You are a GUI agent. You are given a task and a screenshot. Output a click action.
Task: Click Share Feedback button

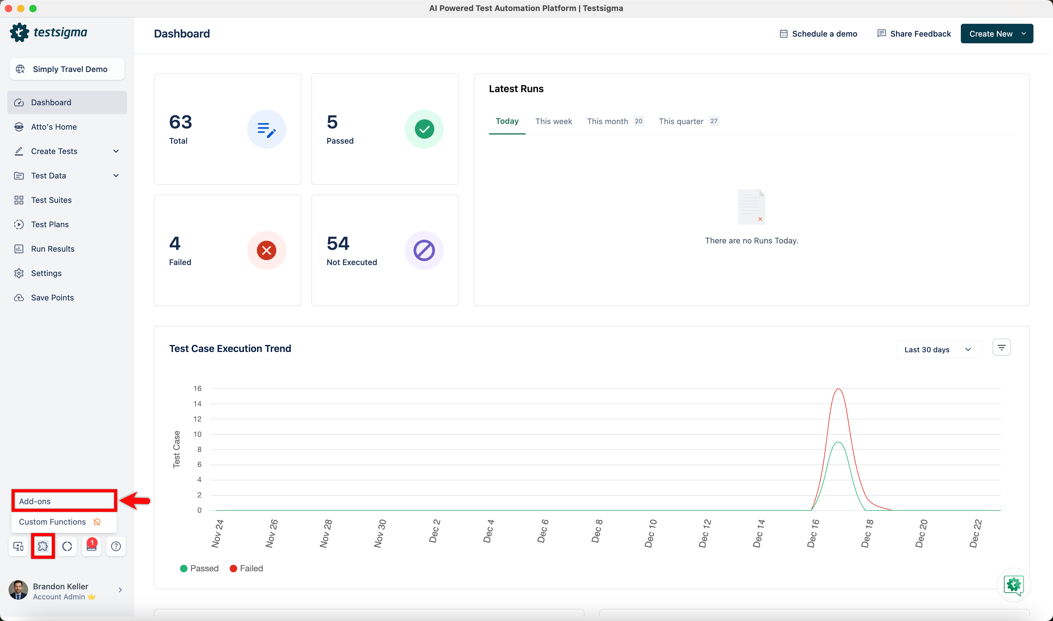pos(914,34)
